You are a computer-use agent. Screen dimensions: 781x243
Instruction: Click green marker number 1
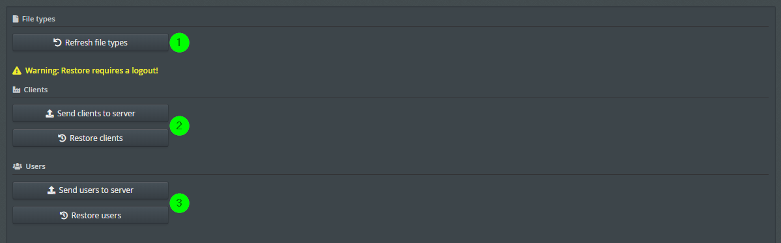coord(179,43)
